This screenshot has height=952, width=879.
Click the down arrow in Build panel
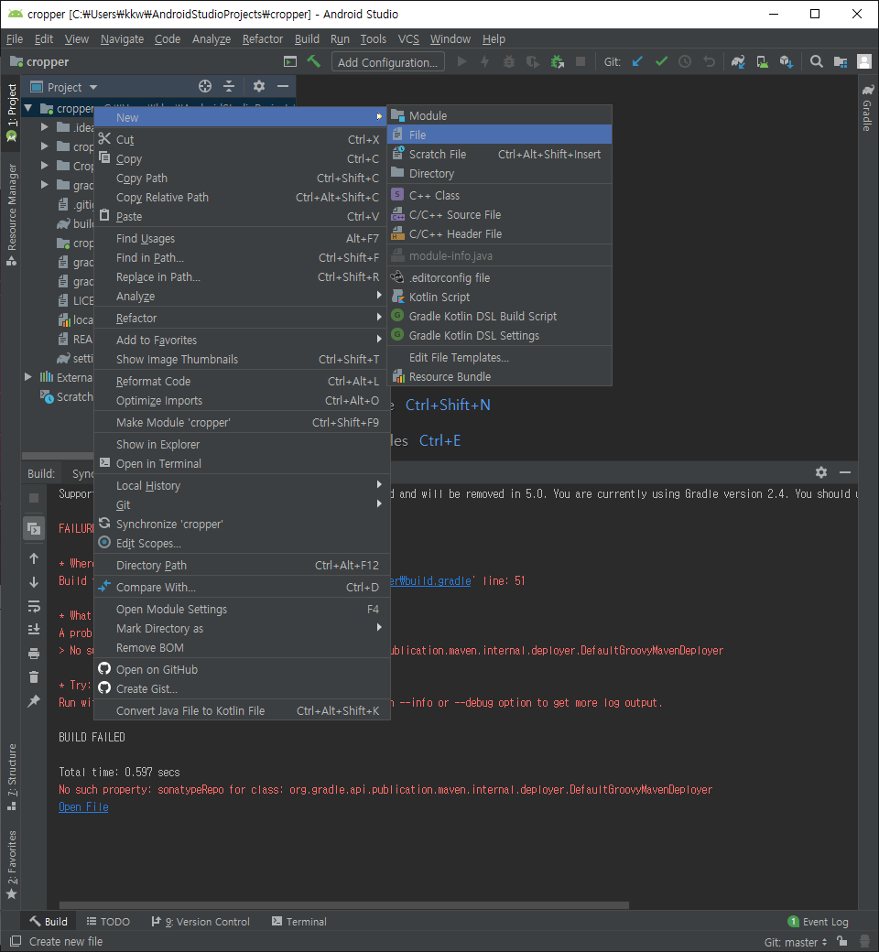point(34,581)
